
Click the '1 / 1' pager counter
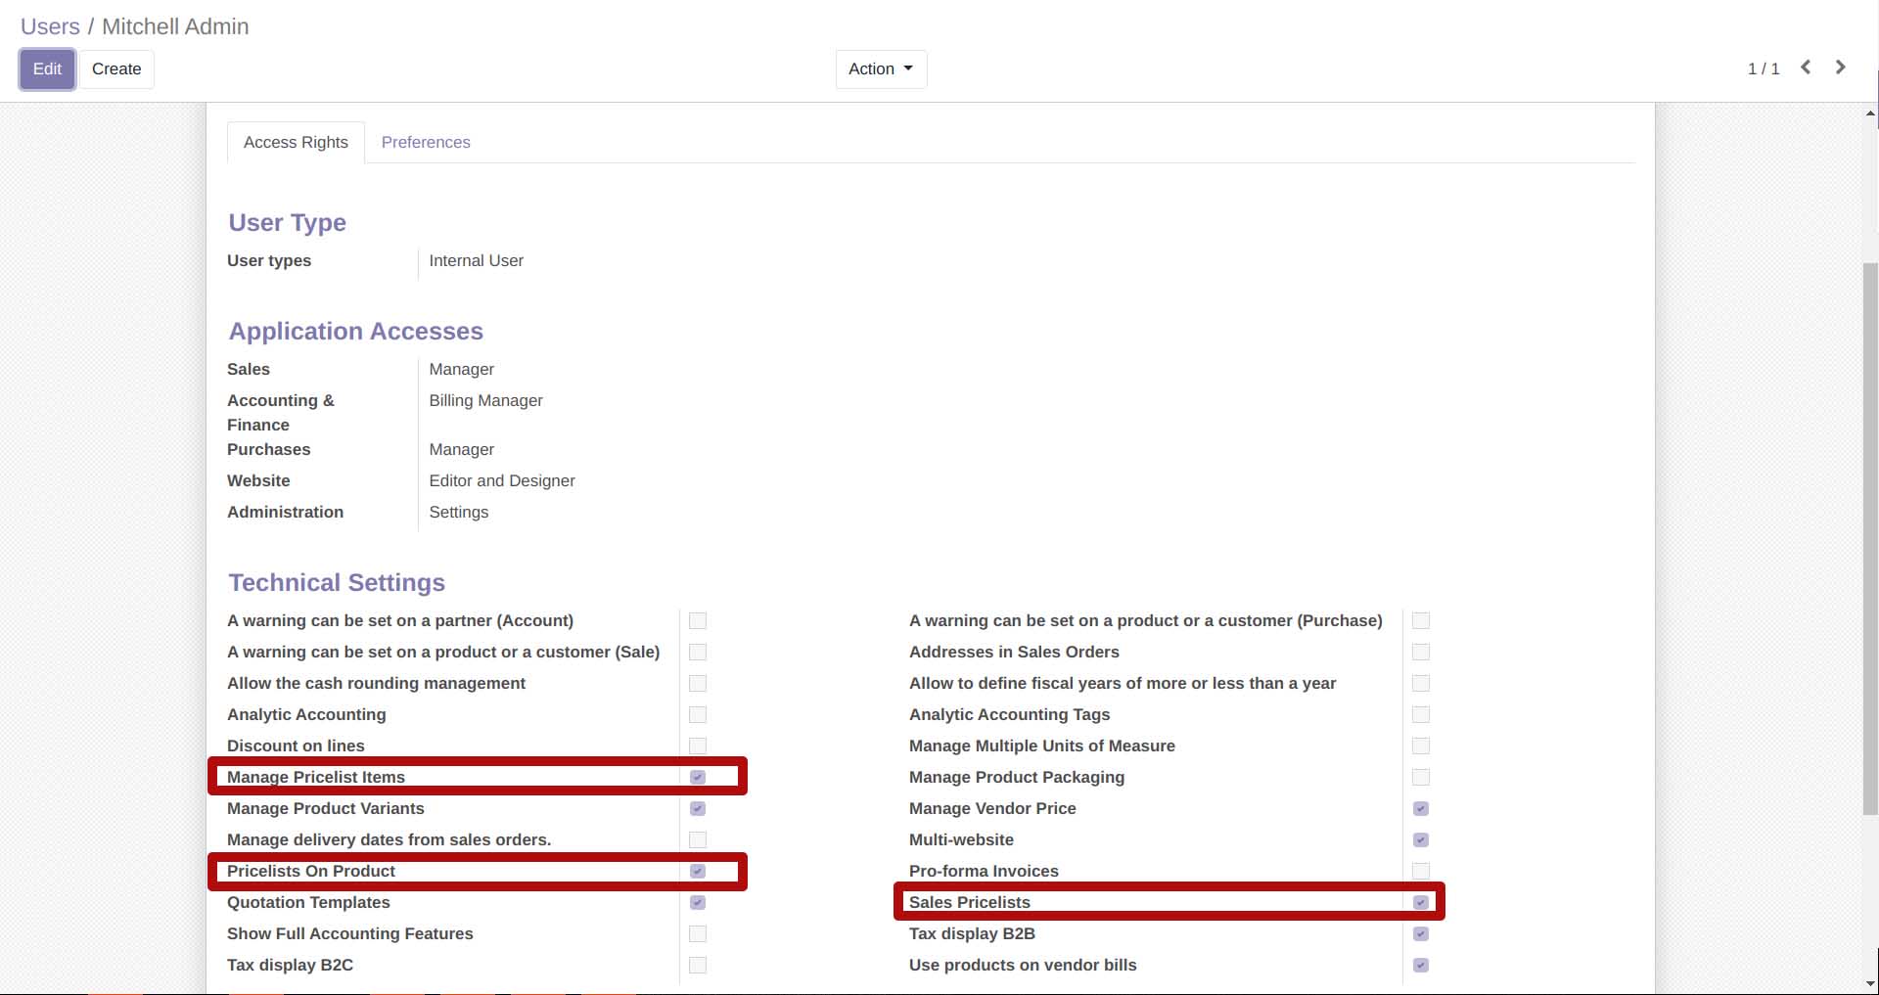(1764, 68)
